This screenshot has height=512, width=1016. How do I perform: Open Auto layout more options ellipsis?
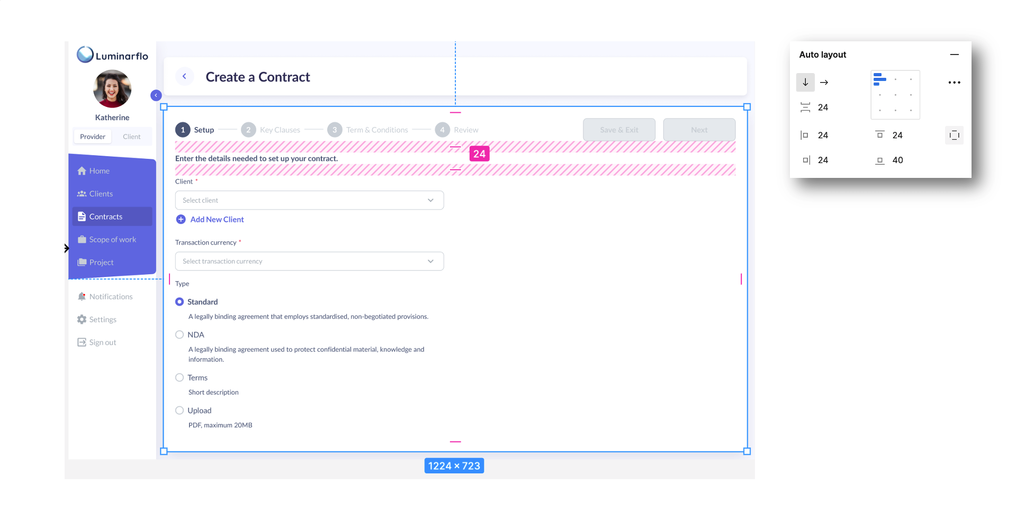(954, 82)
